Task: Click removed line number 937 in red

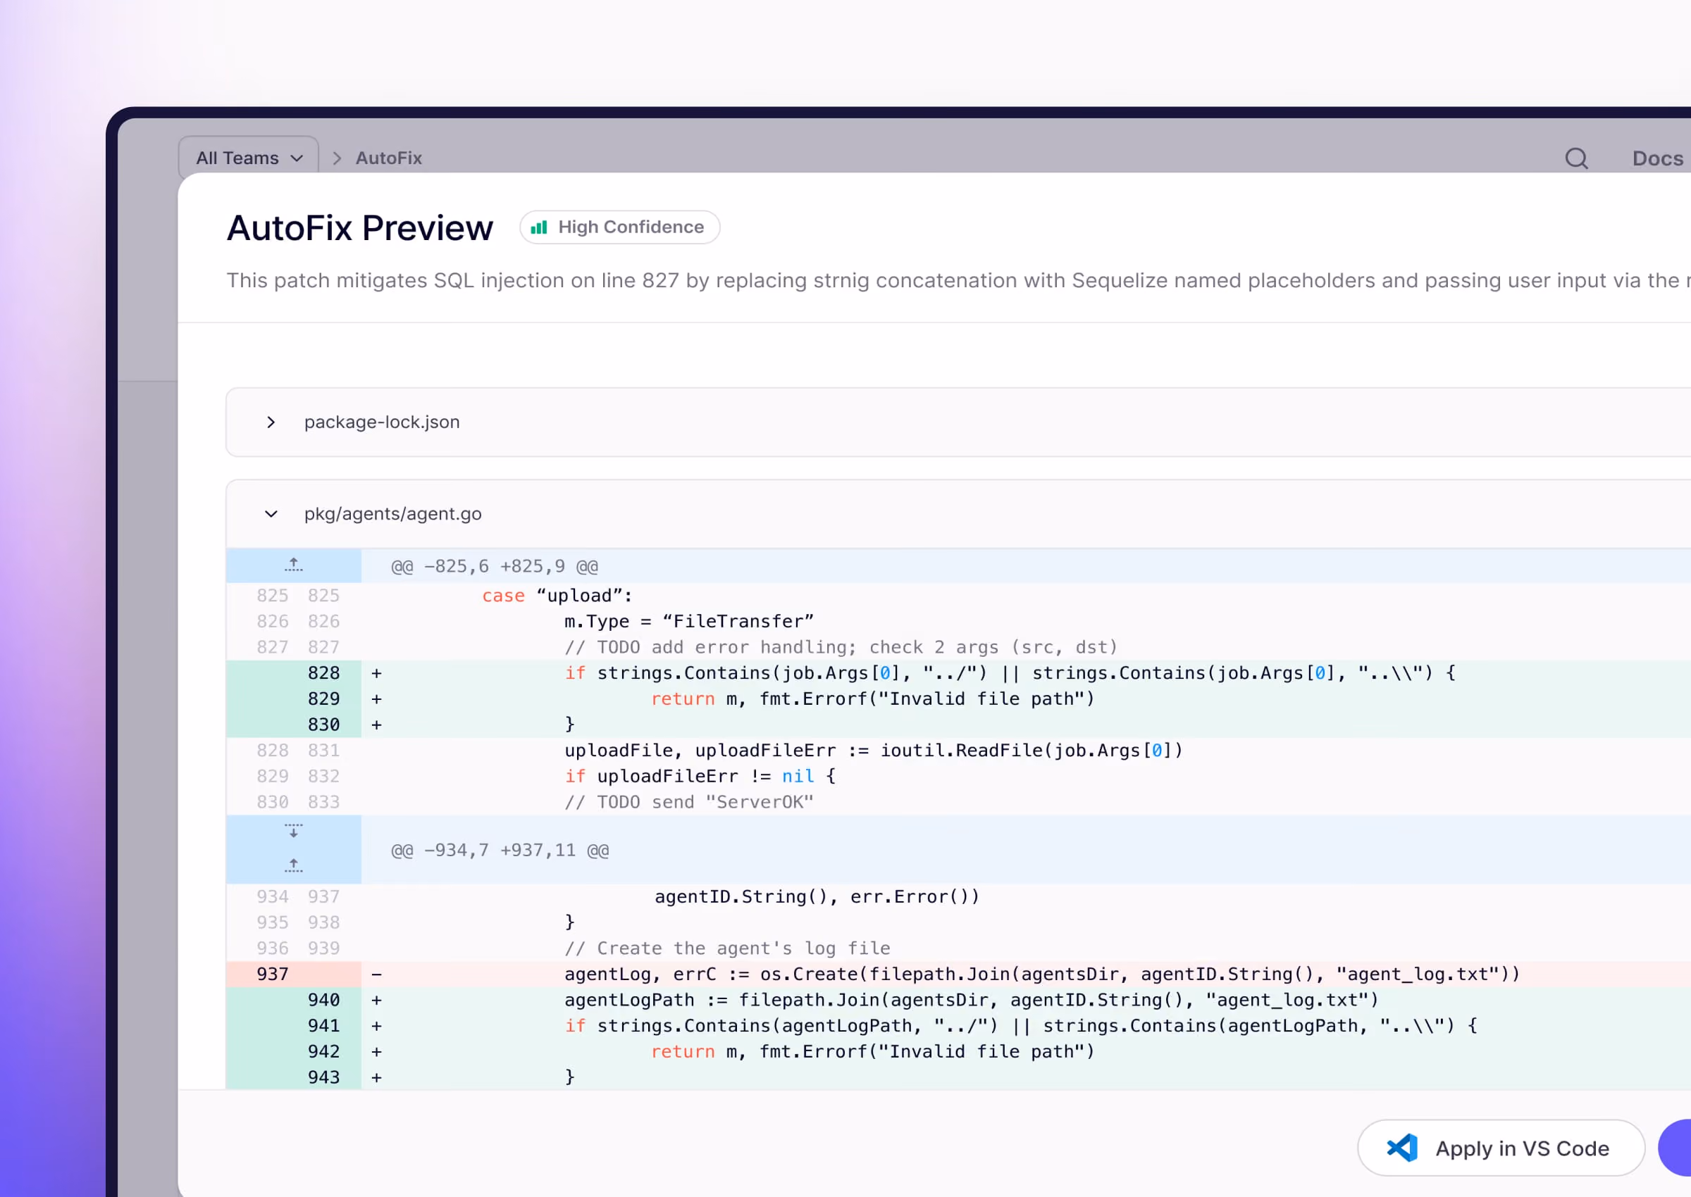Action: click(272, 974)
